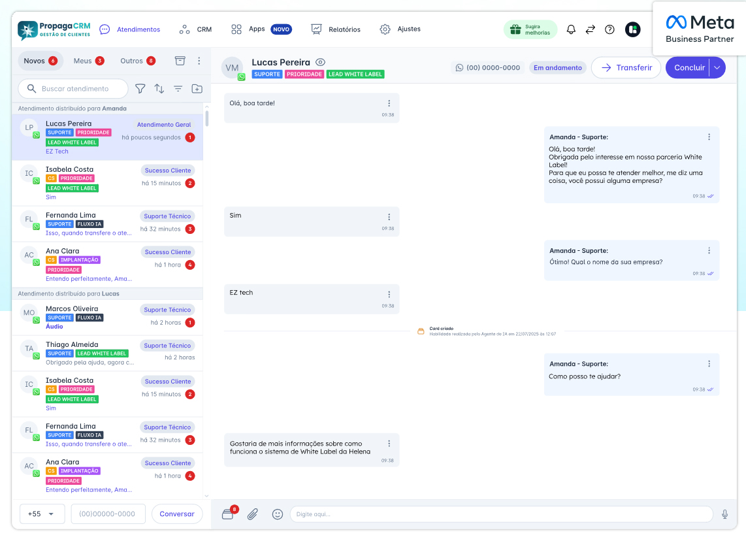The width and height of the screenshot is (746, 541).
Task: Open first Isabela Costa conversation under Amanda
Action: coord(108,183)
